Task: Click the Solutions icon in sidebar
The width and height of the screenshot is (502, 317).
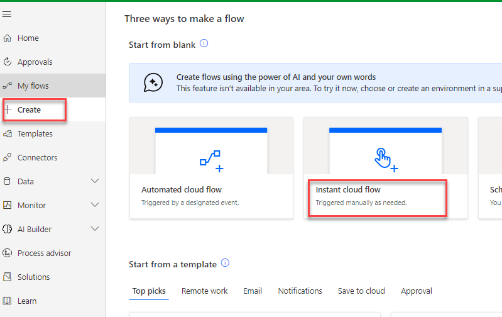Action: pyautogui.click(x=7, y=277)
